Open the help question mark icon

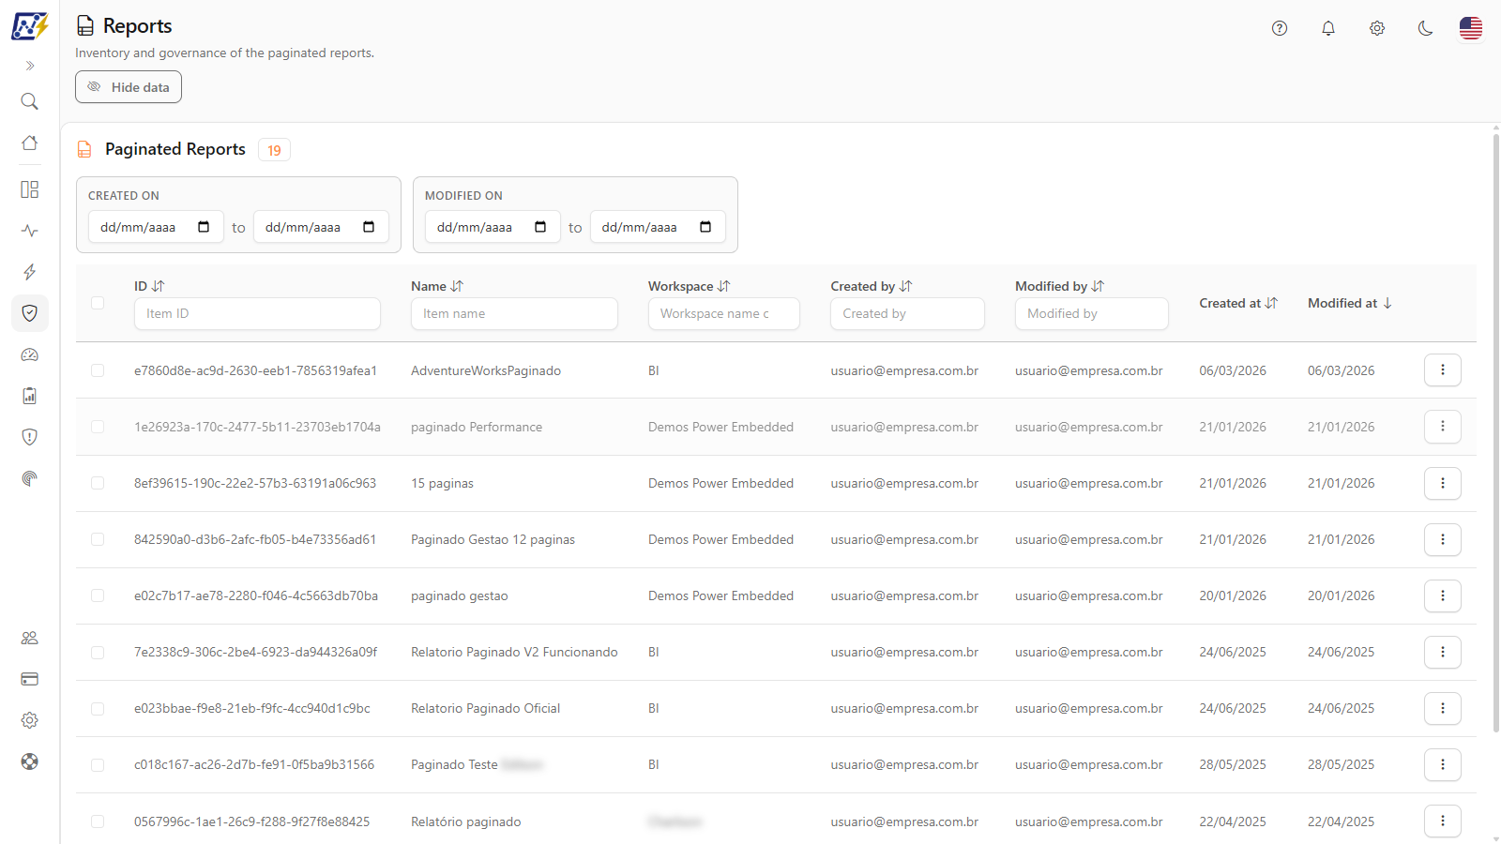[1280, 28]
